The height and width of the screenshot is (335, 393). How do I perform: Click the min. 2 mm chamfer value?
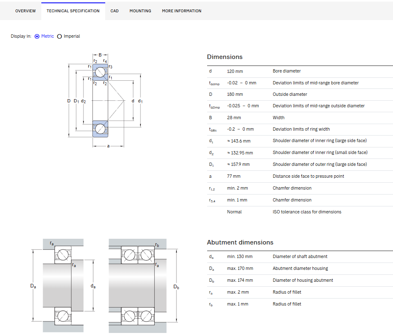[237, 188]
